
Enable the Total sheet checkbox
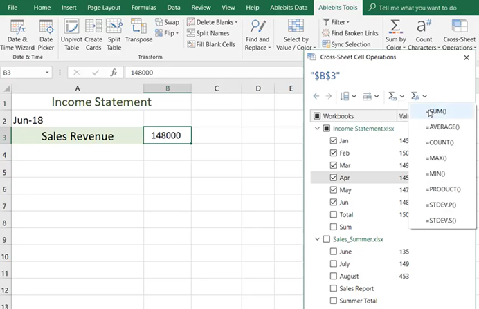coord(334,215)
